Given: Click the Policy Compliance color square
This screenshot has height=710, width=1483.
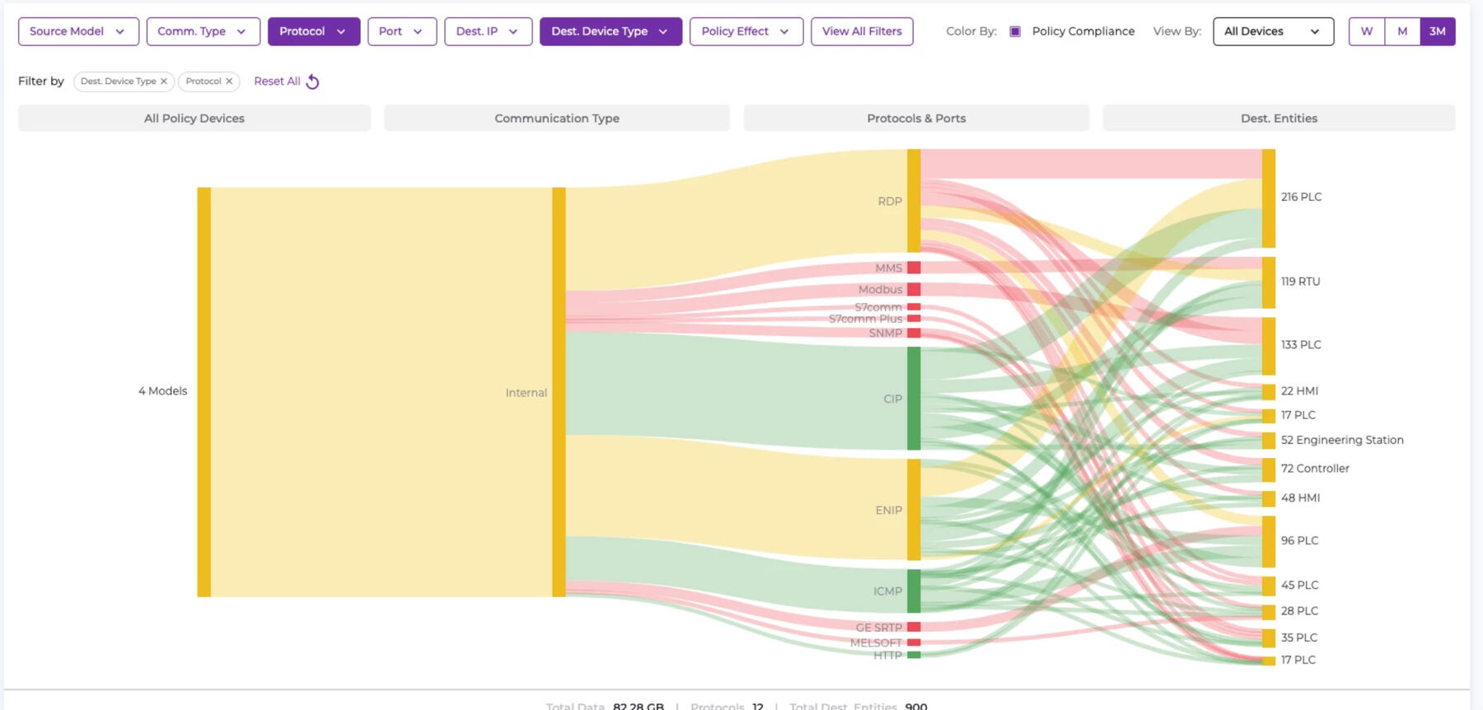Looking at the screenshot, I should [x=1015, y=31].
